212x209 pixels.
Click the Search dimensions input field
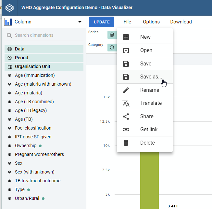[x=44, y=35]
